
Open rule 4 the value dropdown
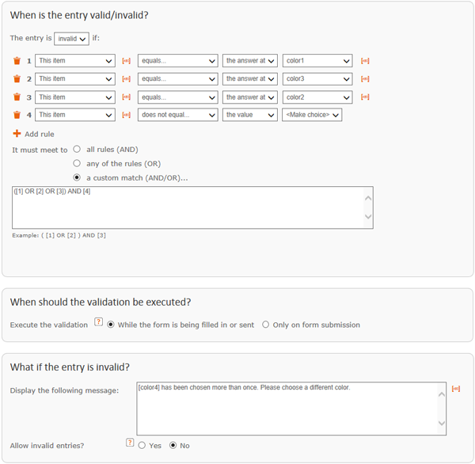[250, 115]
